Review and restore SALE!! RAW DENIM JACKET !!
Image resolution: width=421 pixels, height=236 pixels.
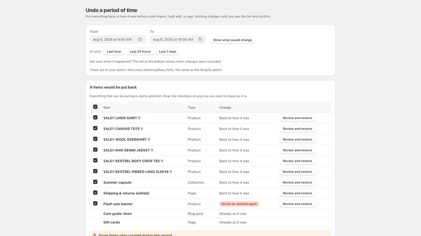(297, 150)
